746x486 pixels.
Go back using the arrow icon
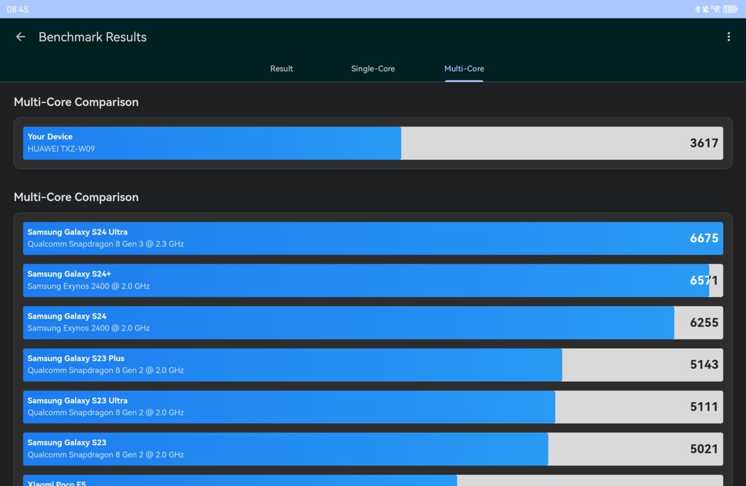click(x=21, y=37)
